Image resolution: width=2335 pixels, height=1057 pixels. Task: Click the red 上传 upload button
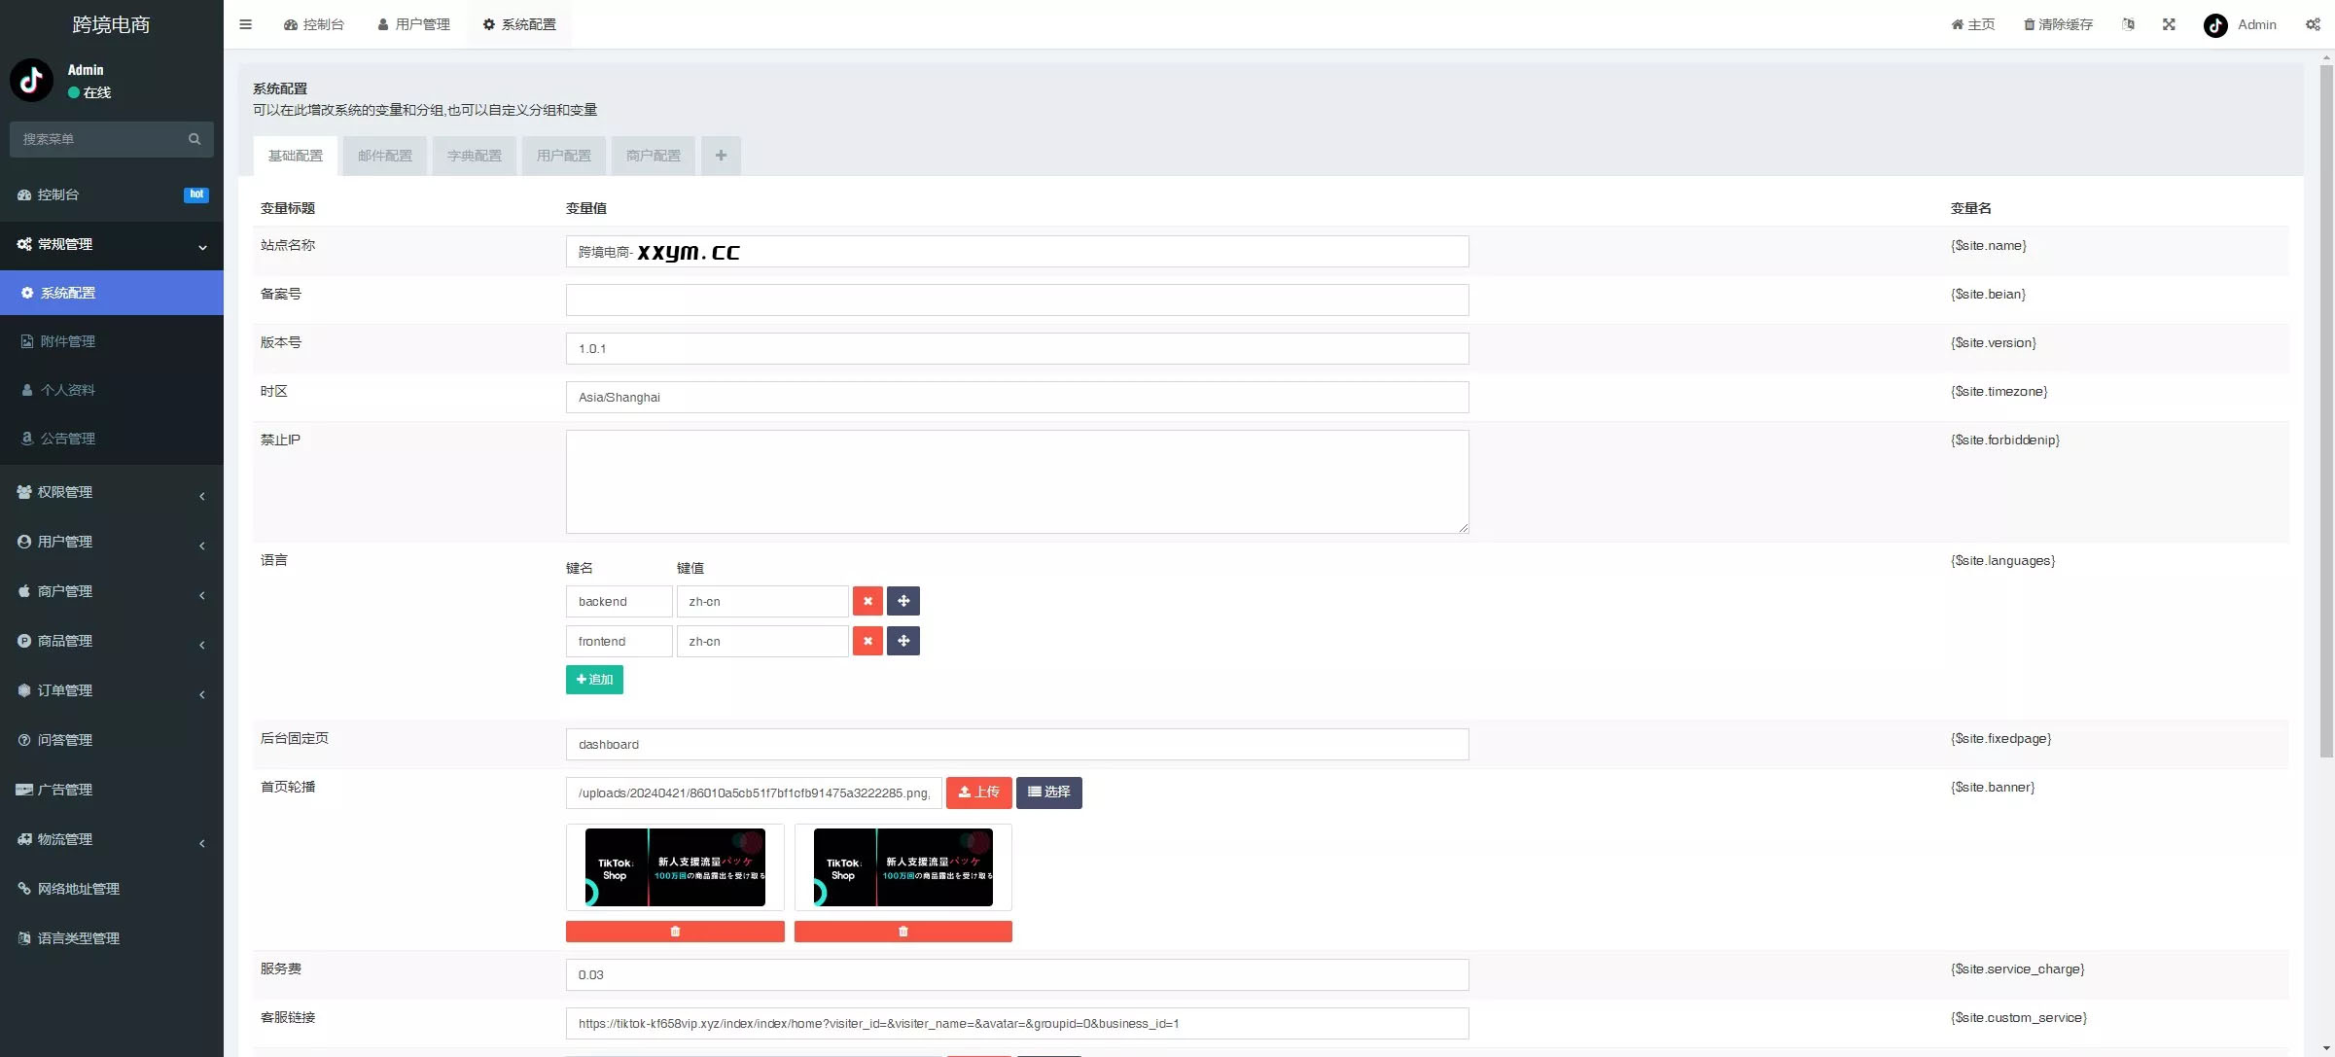coord(979,793)
